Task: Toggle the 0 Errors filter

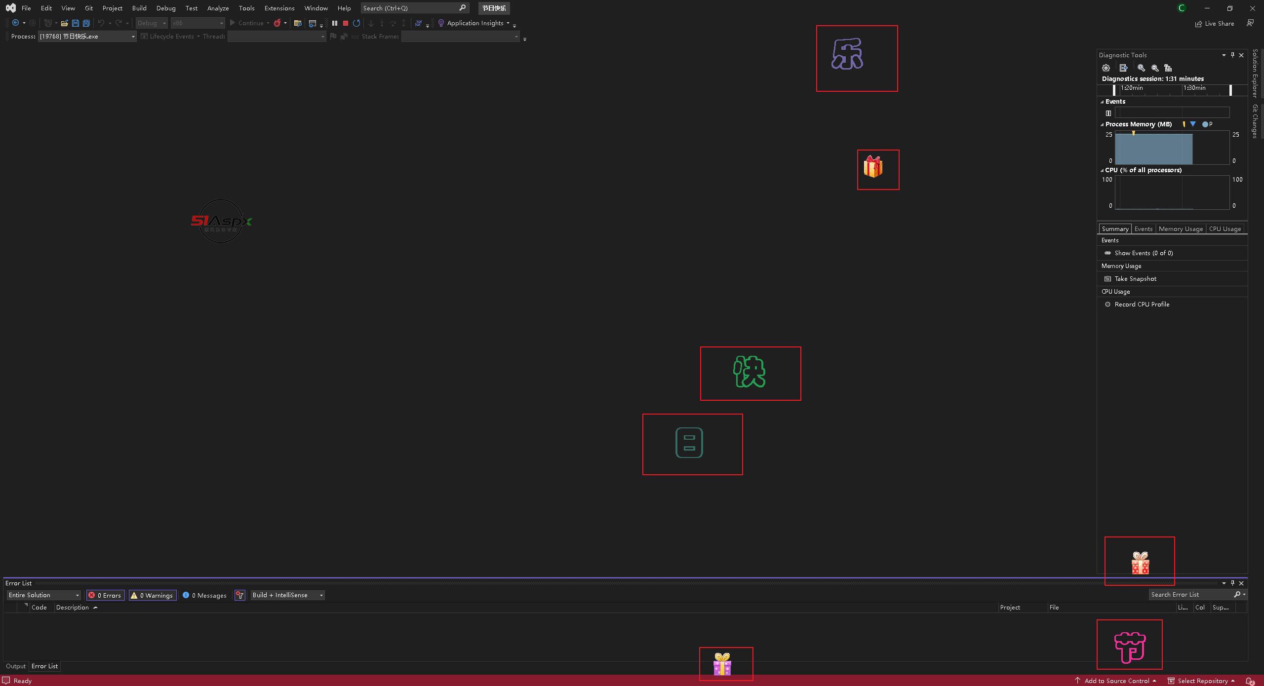Action: pos(105,595)
